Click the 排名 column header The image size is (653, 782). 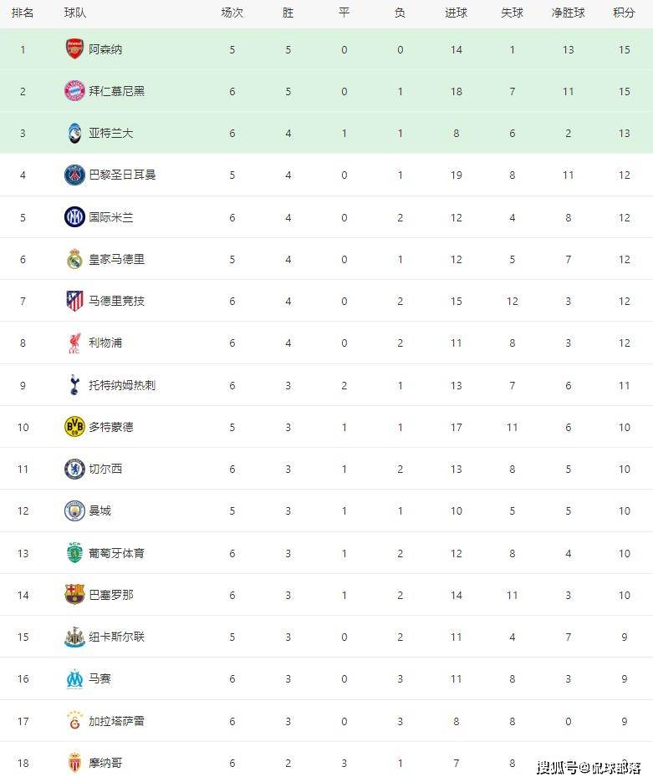pyautogui.click(x=23, y=13)
